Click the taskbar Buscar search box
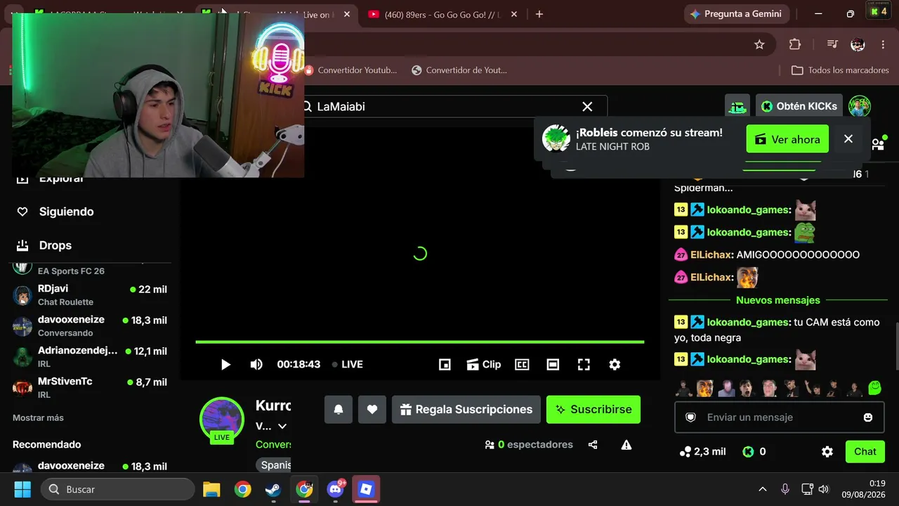This screenshot has width=899, height=506. pos(117,489)
